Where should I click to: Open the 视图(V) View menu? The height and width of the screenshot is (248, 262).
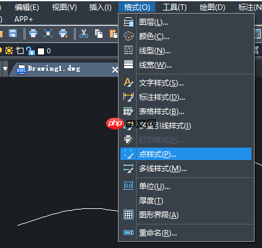click(65, 7)
